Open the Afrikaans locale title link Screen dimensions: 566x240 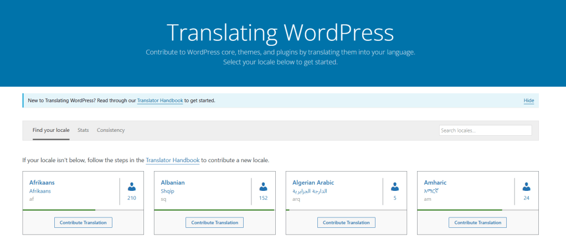42,183
